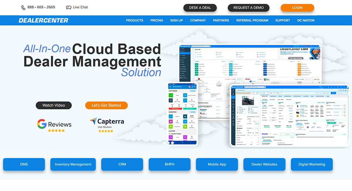Image resolution: width=352 pixels, height=191 pixels.
Task: Click the 888-669-2669 phone number
Action: (x=41, y=7)
